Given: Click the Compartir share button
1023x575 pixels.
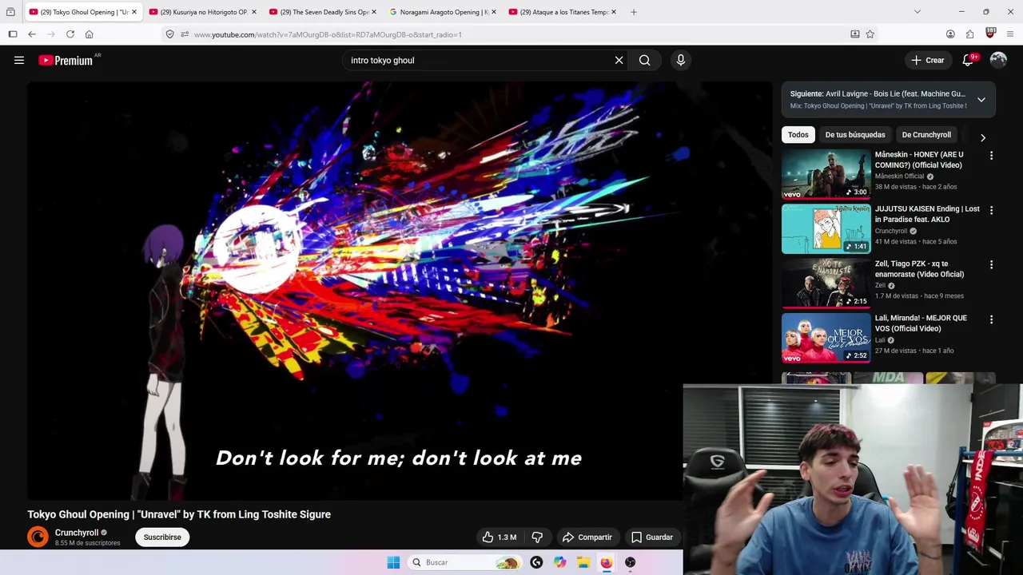Looking at the screenshot, I should pyautogui.click(x=587, y=537).
